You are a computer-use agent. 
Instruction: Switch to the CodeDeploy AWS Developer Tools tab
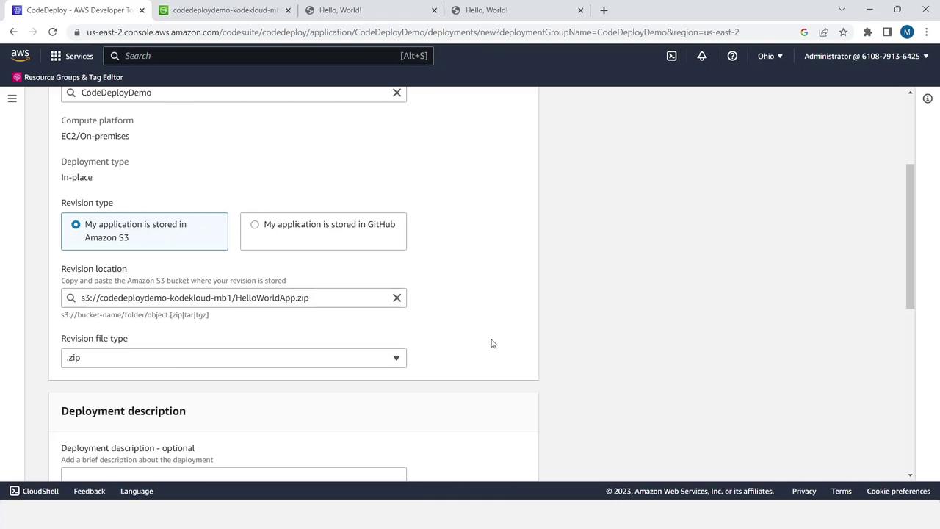[78, 10]
